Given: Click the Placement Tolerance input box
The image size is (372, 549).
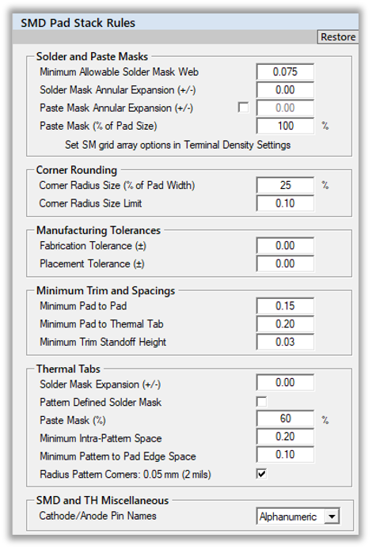Looking at the screenshot, I should (285, 263).
